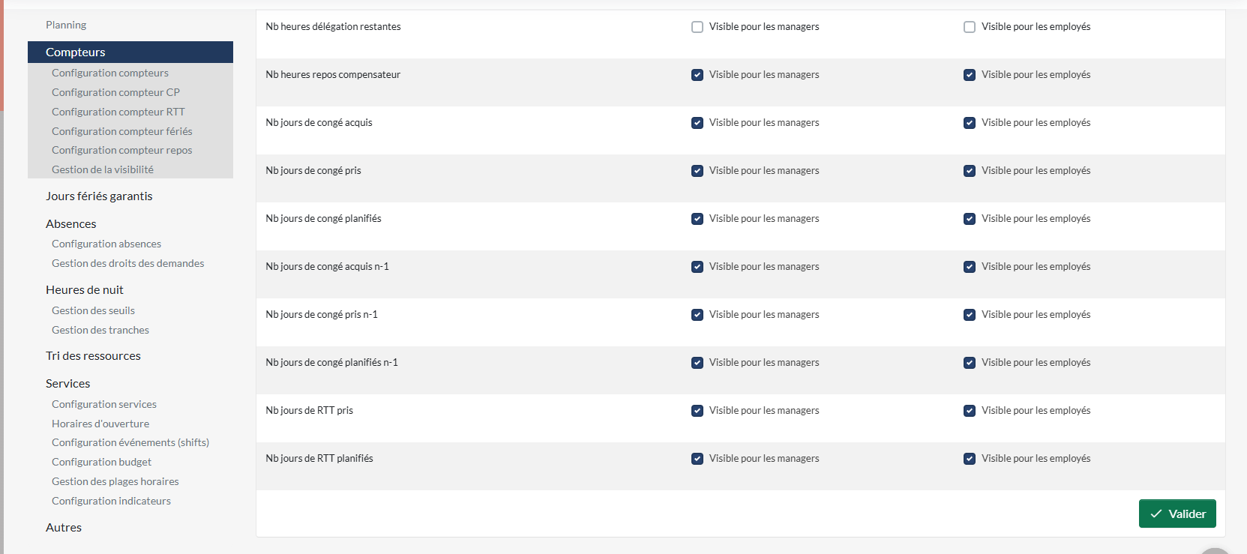The height and width of the screenshot is (554, 1247).
Task: Open Configuration compteur CP
Action: coord(115,92)
